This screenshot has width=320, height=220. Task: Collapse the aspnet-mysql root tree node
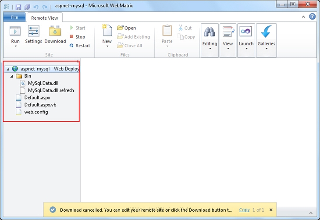coord(8,69)
